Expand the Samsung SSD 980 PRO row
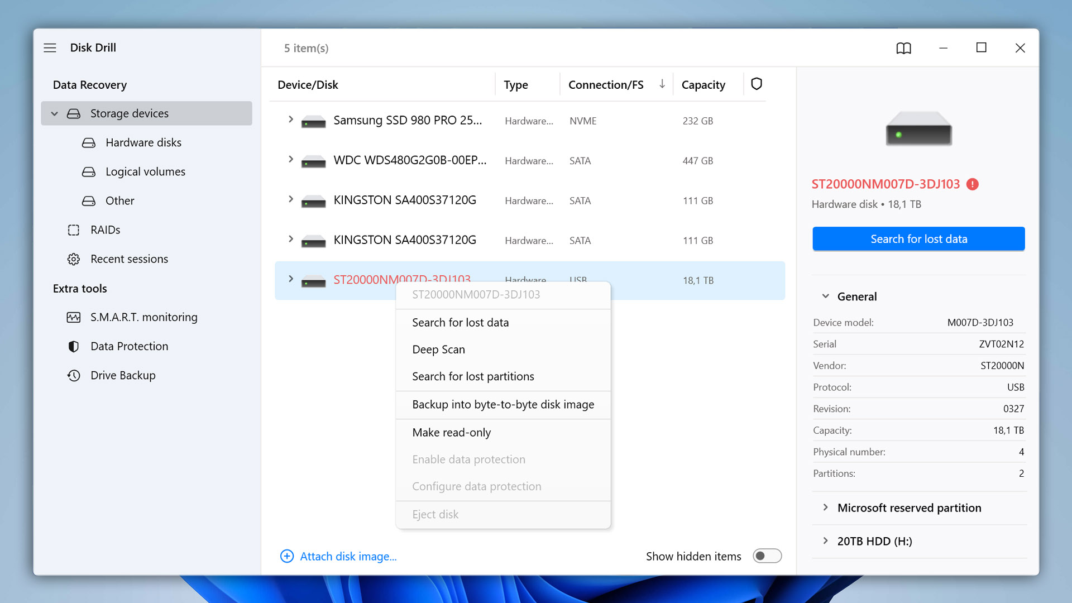Image resolution: width=1072 pixels, height=603 pixels. 290,119
